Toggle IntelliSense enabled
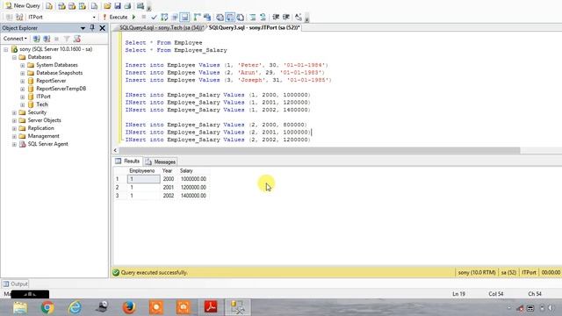This screenshot has width=562, height=316. tap(184, 18)
